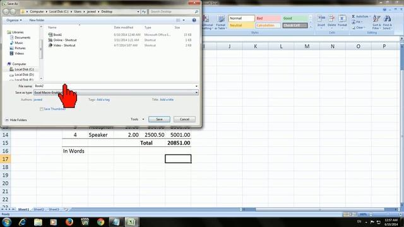The height and width of the screenshot is (227, 404).
Task: Select Local Disk (D:) in navigation pane
Action: [x=21, y=74]
